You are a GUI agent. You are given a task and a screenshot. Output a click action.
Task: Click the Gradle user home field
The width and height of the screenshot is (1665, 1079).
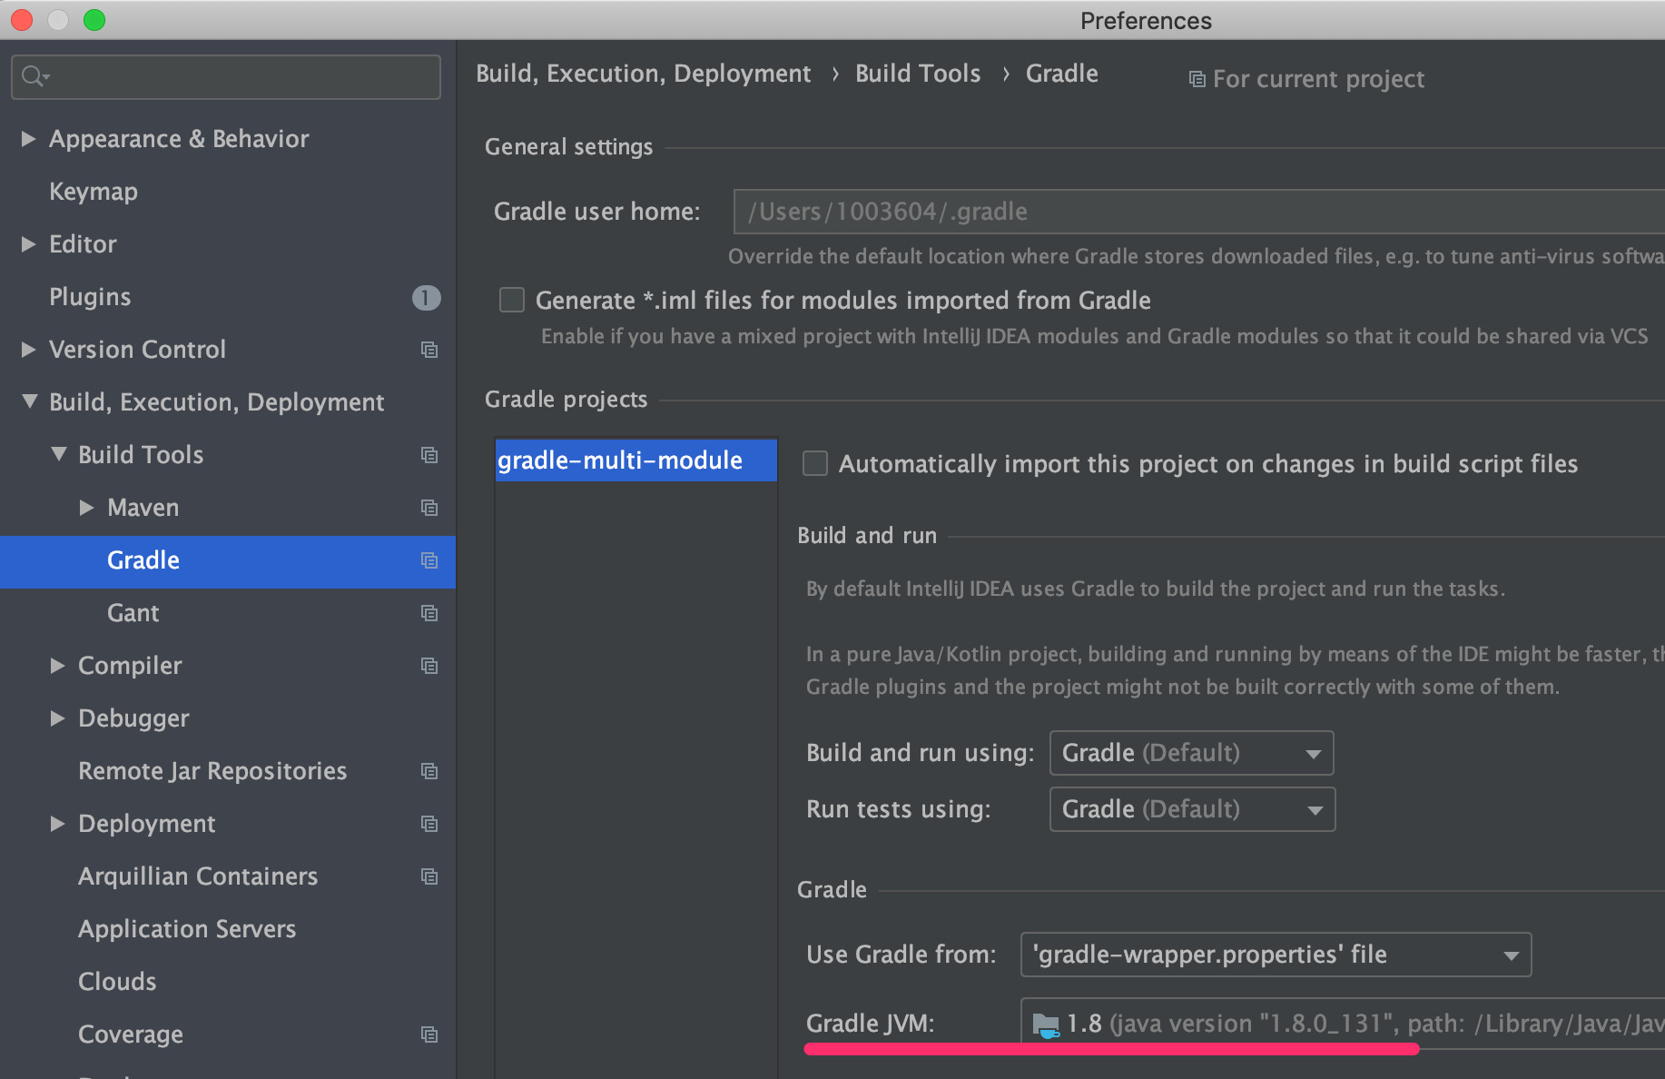pyautogui.click(x=1199, y=212)
